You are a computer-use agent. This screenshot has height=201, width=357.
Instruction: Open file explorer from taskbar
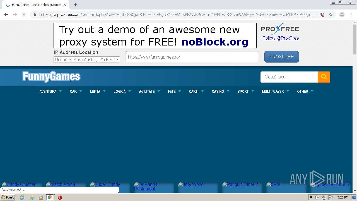point(32,197)
